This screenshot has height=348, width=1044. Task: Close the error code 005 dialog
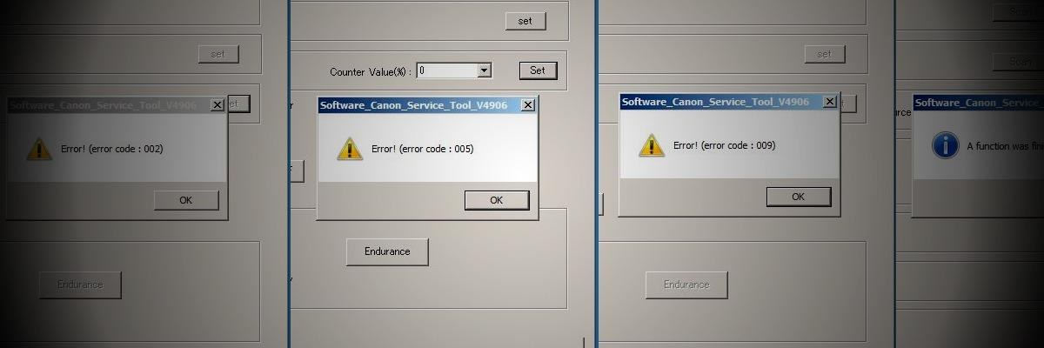[x=527, y=105]
